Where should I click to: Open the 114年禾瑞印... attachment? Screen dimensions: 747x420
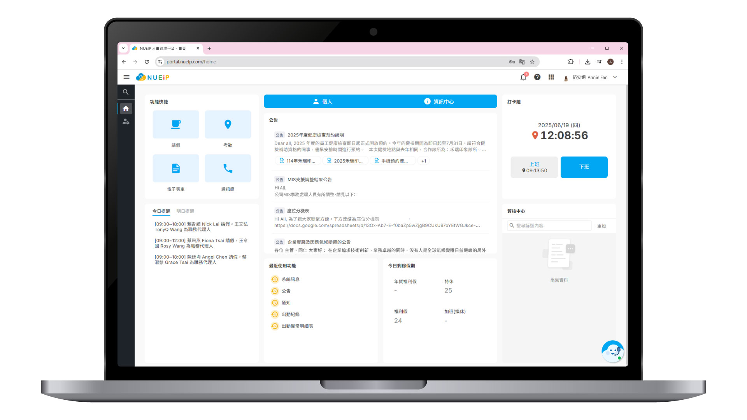pos(298,161)
